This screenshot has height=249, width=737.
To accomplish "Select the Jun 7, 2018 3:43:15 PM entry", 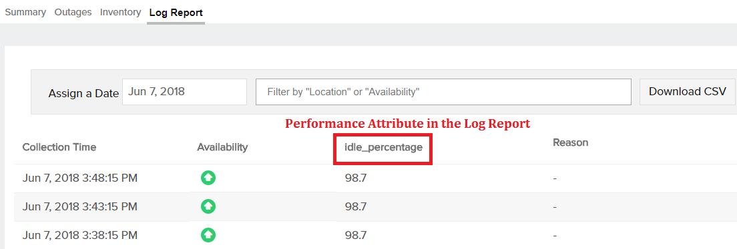I will (375, 206).
